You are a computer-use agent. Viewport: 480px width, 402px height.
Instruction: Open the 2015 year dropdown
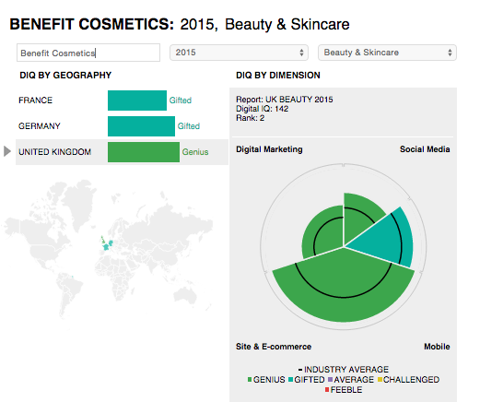point(239,53)
